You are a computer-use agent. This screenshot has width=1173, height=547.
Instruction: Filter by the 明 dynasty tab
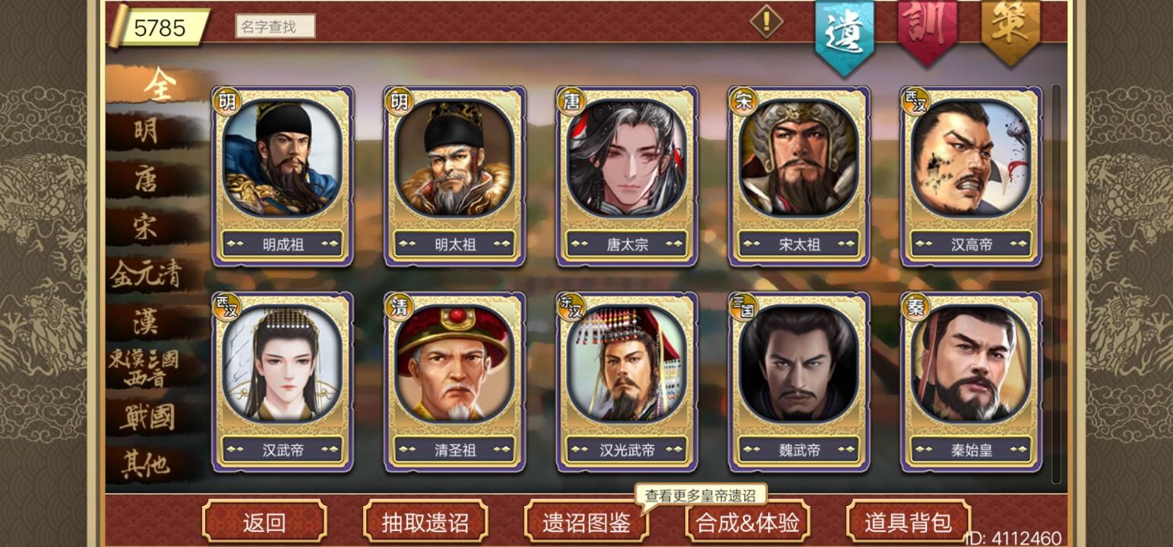click(147, 131)
